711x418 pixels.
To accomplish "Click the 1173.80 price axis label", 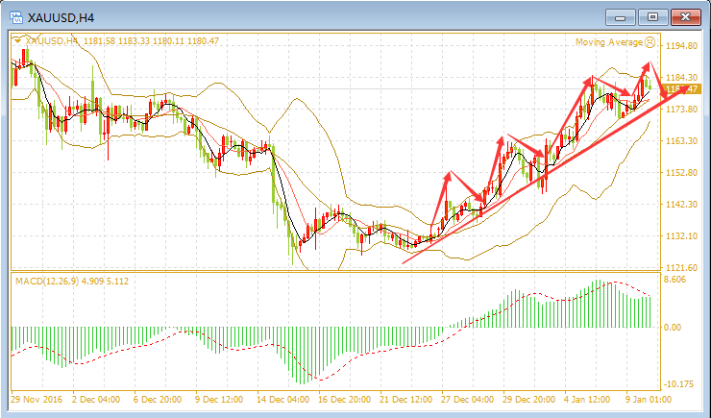I will (681, 110).
